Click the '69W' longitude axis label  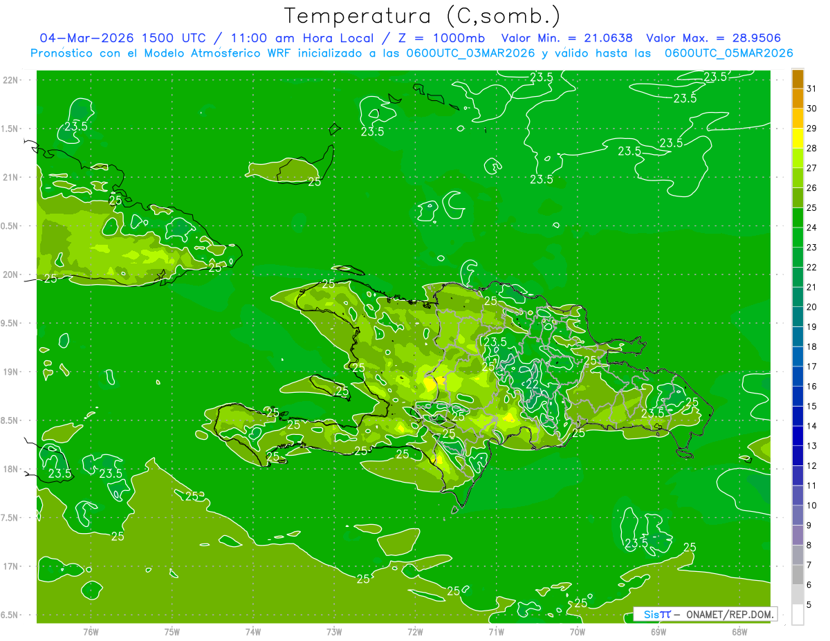[658, 631]
